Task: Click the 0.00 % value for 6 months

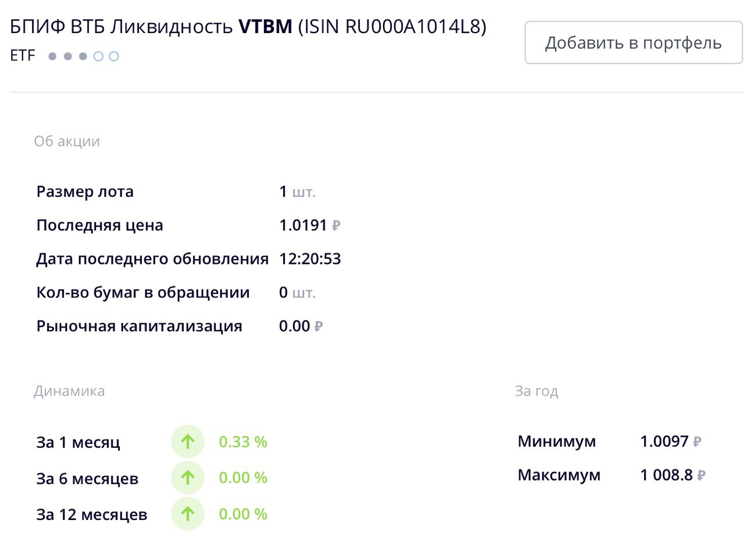Action: (x=243, y=478)
